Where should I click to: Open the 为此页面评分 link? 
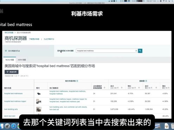coord(49,39)
